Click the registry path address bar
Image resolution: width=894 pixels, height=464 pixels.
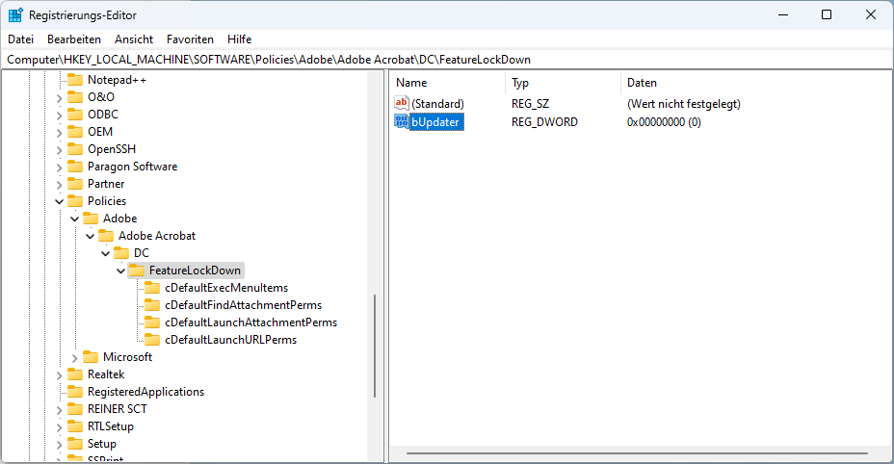coord(385,60)
